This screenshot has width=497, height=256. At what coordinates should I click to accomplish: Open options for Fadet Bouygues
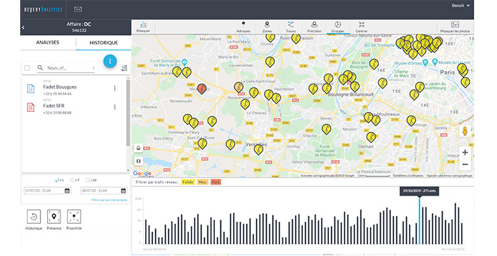click(115, 88)
